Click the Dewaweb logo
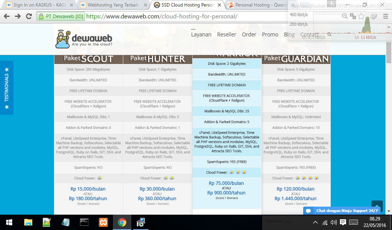 (84, 39)
